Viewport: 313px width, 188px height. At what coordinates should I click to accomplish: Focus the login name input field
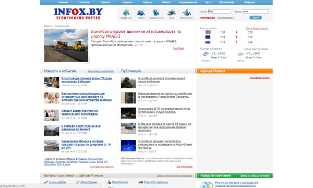220,11
